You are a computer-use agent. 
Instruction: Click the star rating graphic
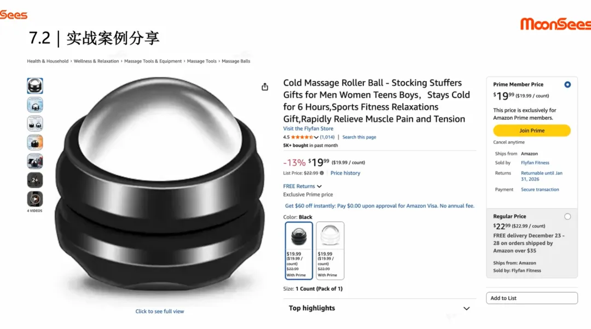coord(302,137)
